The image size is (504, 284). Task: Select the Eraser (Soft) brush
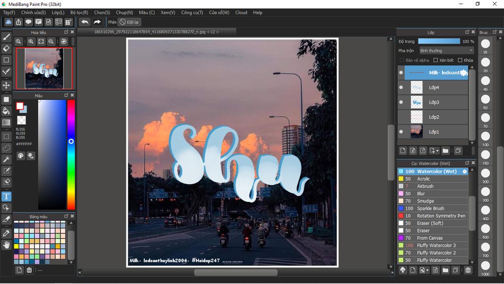tap(433, 223)
